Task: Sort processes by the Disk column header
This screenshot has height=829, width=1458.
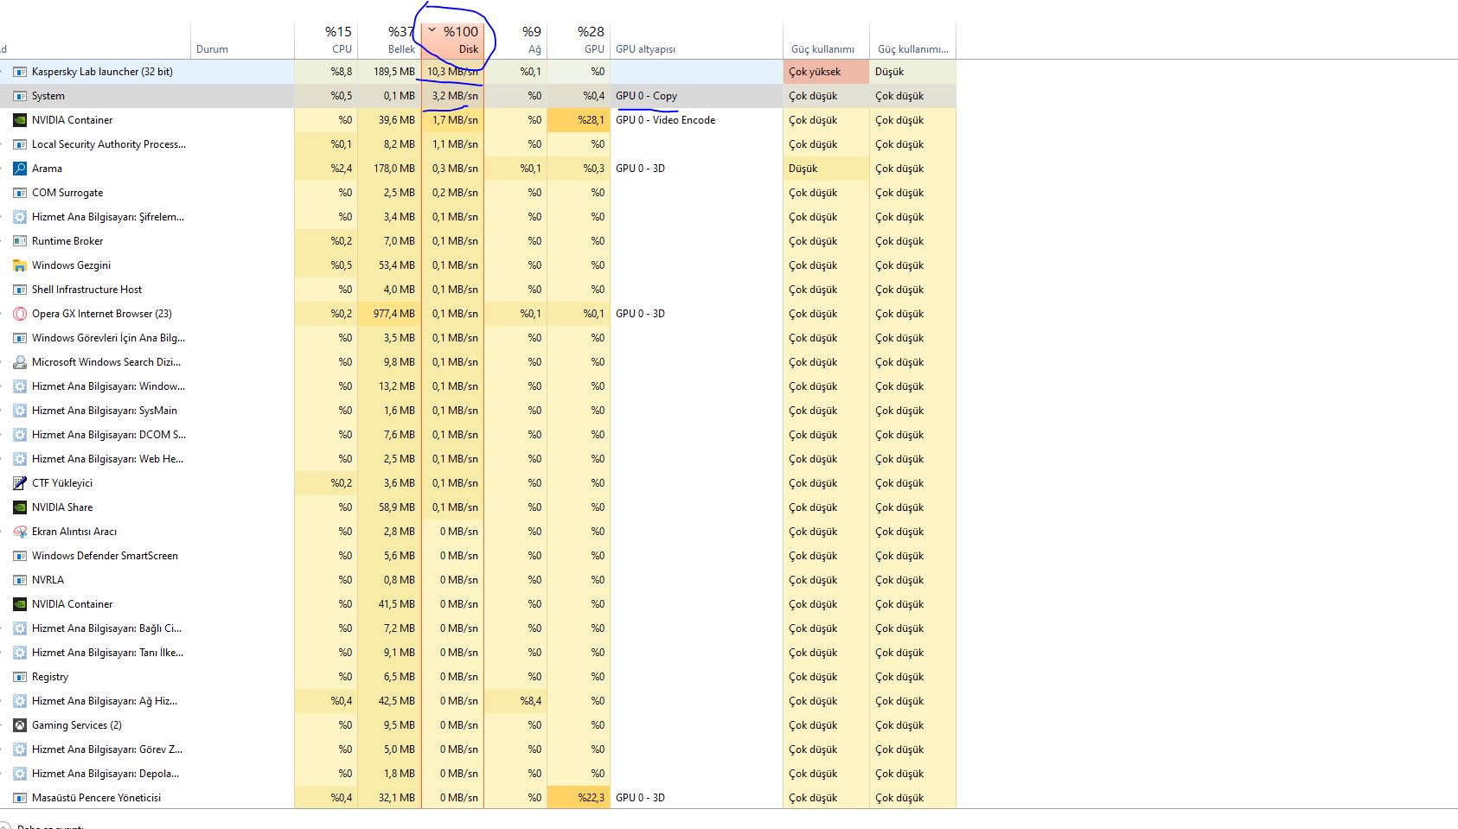Action: point(452,40)
